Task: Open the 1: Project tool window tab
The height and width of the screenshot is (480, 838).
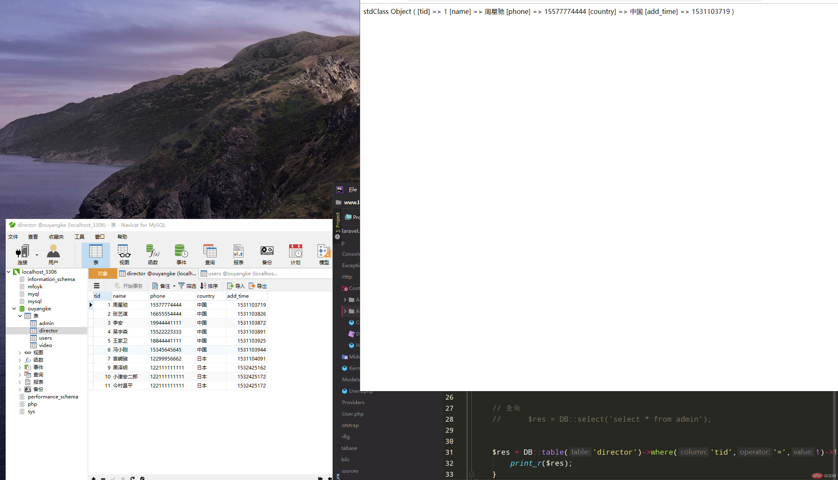Action: click(338, 222)
